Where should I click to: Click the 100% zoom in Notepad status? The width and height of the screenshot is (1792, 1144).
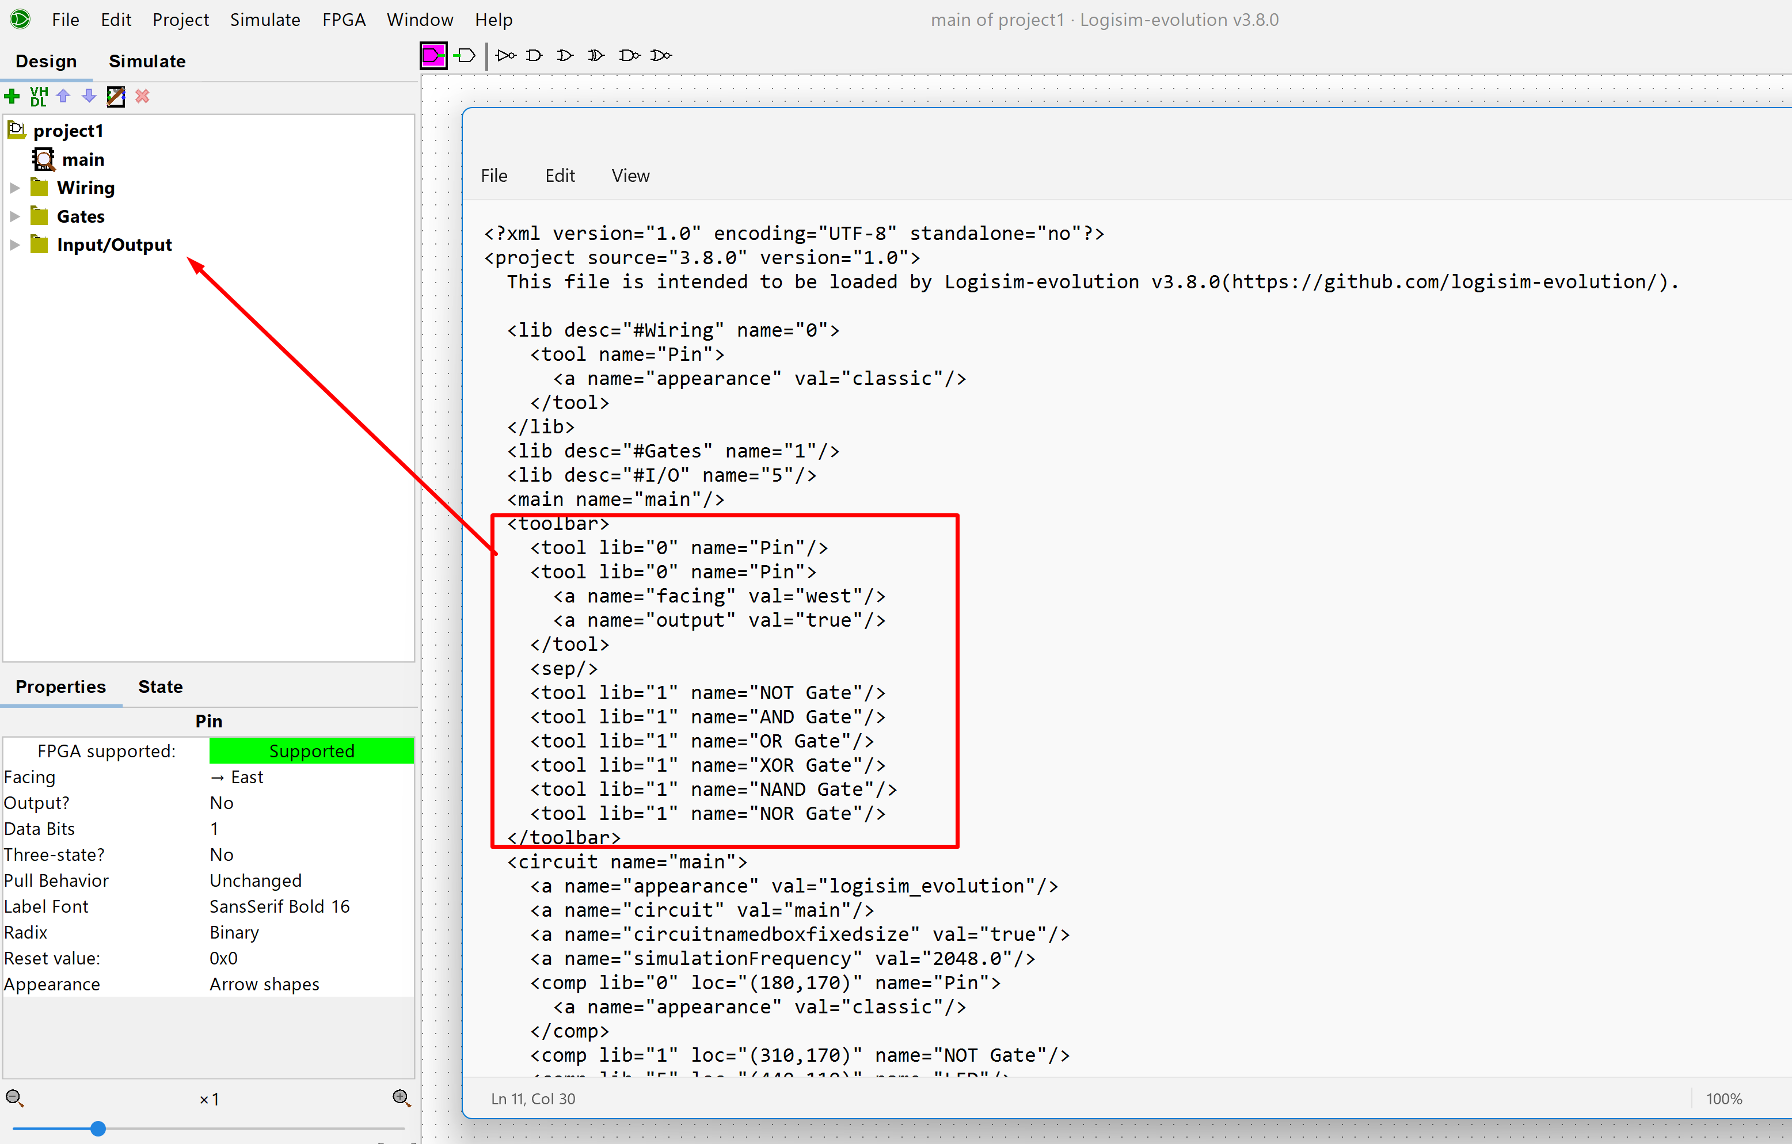tap(1723, 1099)
